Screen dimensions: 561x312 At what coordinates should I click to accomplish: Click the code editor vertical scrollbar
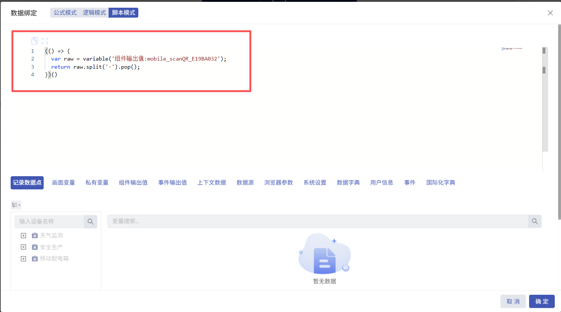coord(544,70)
